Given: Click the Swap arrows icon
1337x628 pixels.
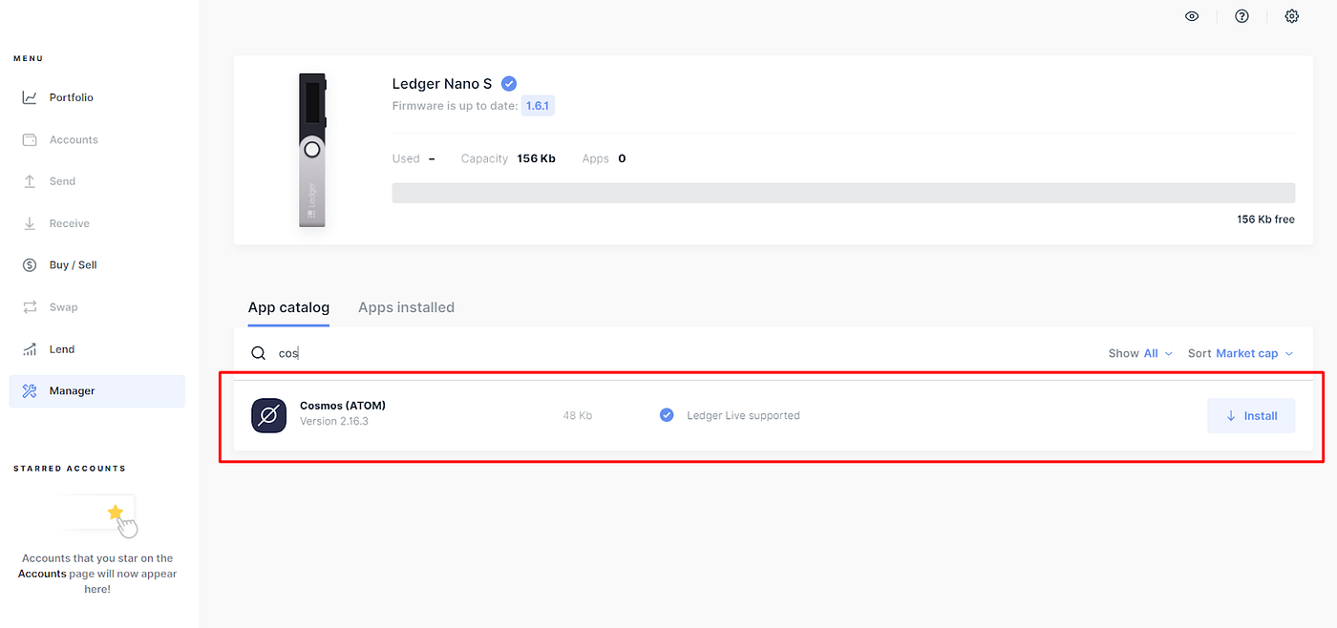Looking at the screenshot, I should click(x=30, y=307).
